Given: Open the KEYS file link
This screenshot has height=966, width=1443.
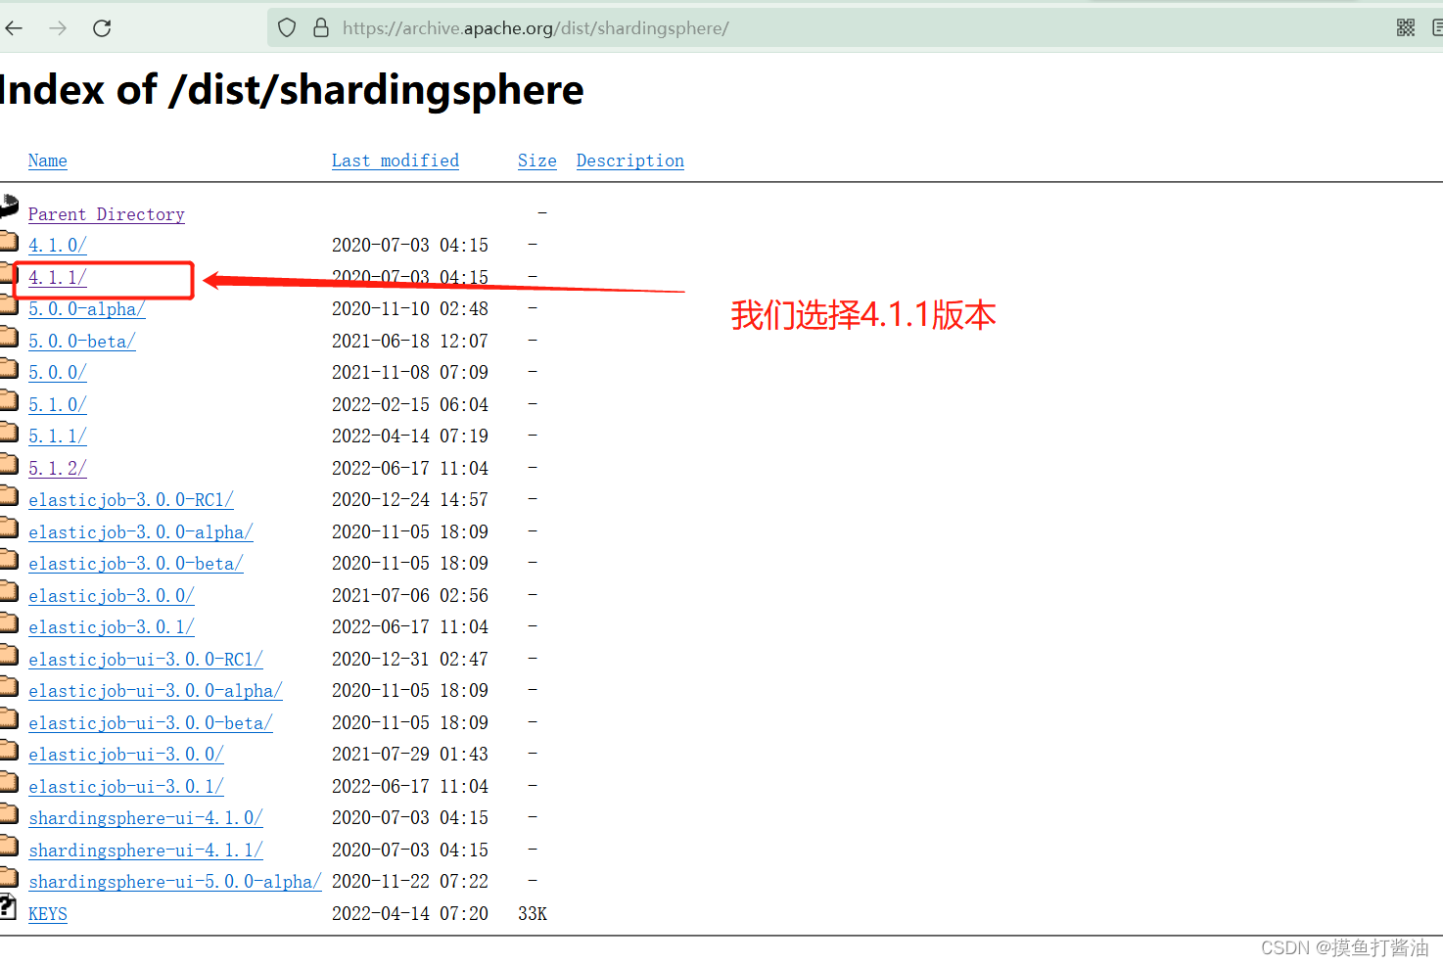Looking at the screenshot, I should pos(48,914).
